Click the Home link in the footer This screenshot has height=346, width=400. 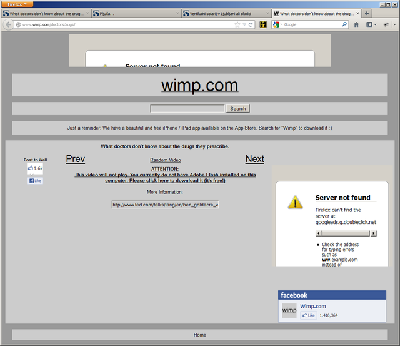[x=200, y=335]
